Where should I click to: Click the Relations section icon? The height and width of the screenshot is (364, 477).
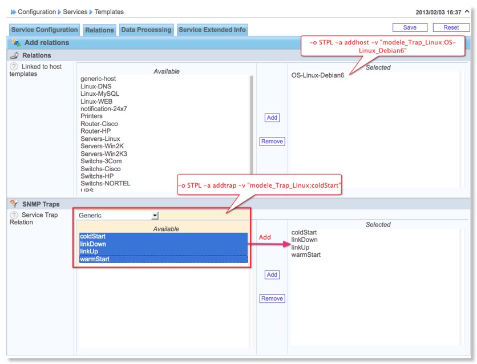point(14,55)
